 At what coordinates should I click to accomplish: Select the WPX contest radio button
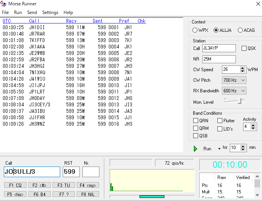coord(195,30)
